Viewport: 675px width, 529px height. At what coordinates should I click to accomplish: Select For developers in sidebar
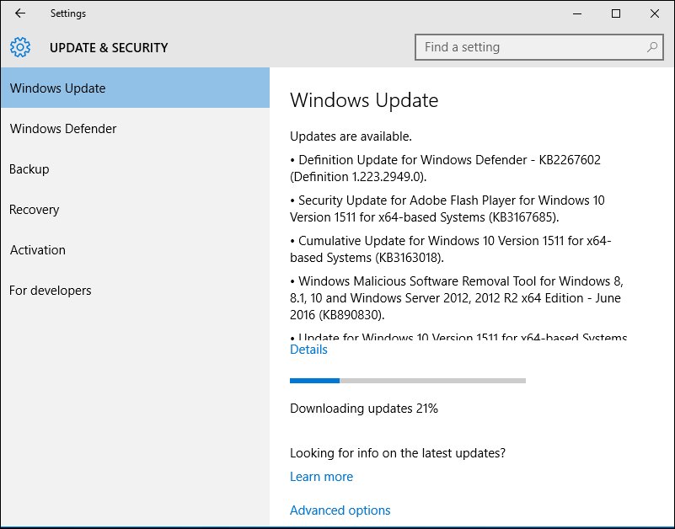click(x=135, y=290)
